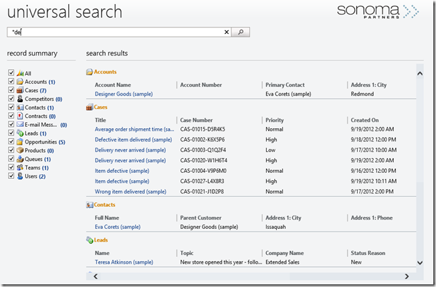This screenshot has width=436, height=287.
Task: Open Designer Goods (sample) account link
Action: 124,94
